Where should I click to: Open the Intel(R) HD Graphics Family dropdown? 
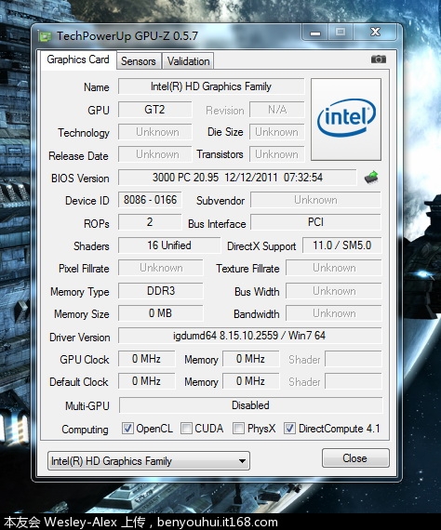pyautogui.click(x=149, y=460)
